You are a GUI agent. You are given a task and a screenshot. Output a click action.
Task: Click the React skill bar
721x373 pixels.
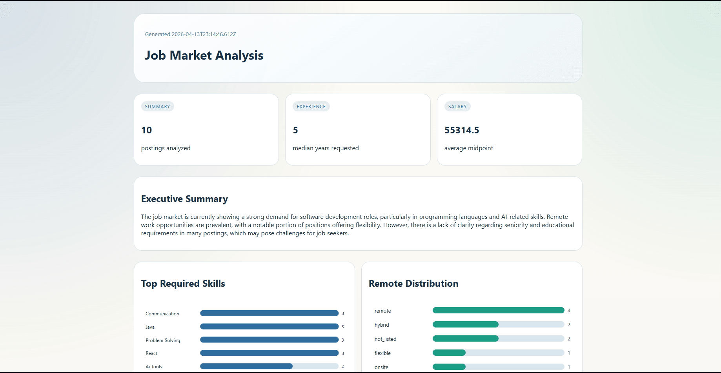click(269, 353)
